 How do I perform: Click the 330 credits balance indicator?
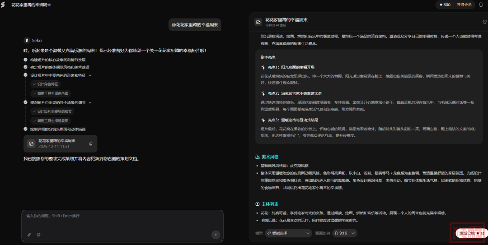pyautogui.click(x=444, y=5)
